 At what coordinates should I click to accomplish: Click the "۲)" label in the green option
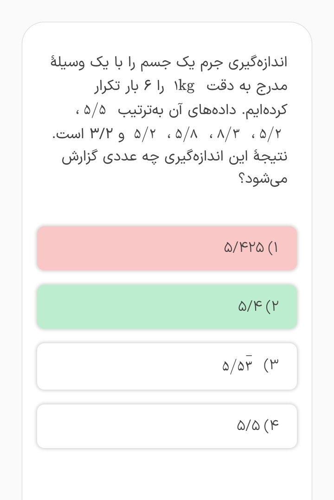pos(272,307)
